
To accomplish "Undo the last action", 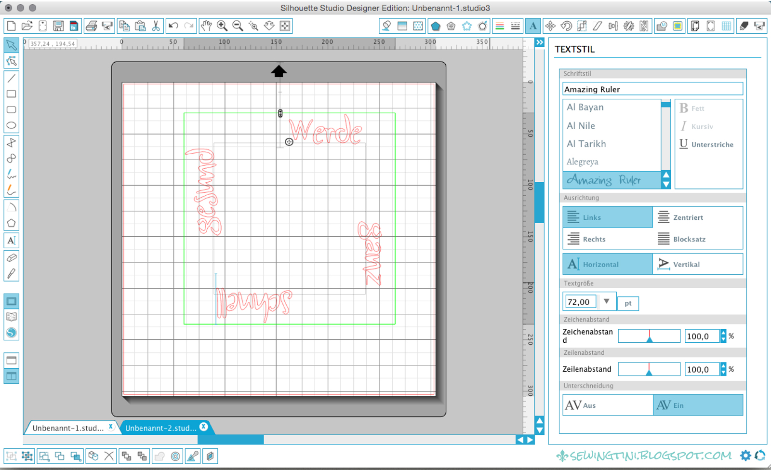I will pos(173,26).
